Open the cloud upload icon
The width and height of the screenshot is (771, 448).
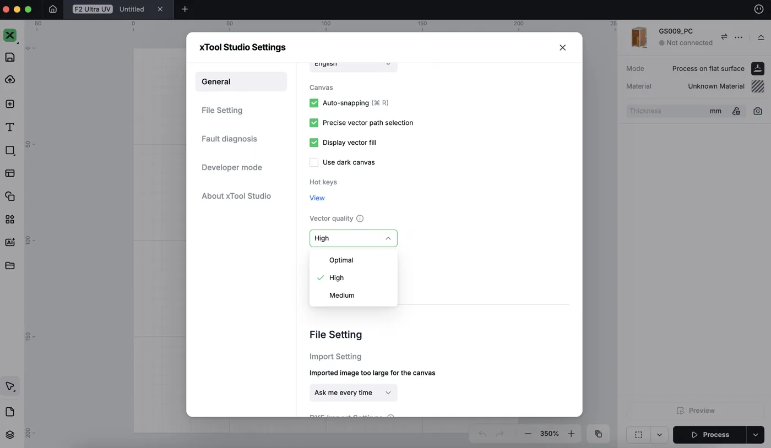10,80
